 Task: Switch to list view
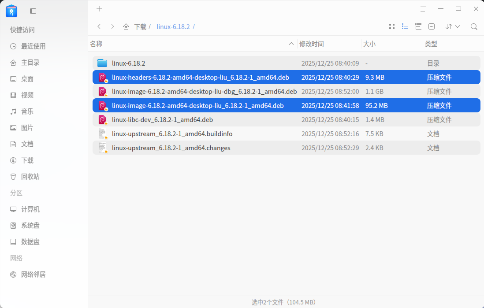pos(405,26)
